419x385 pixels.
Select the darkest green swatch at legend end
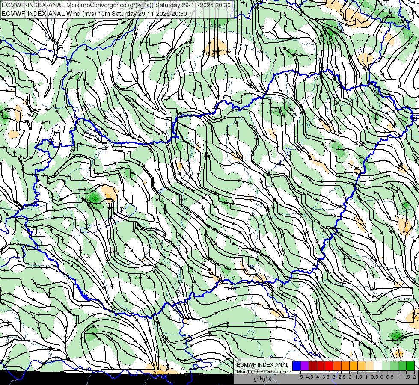(x=410, y=366)
